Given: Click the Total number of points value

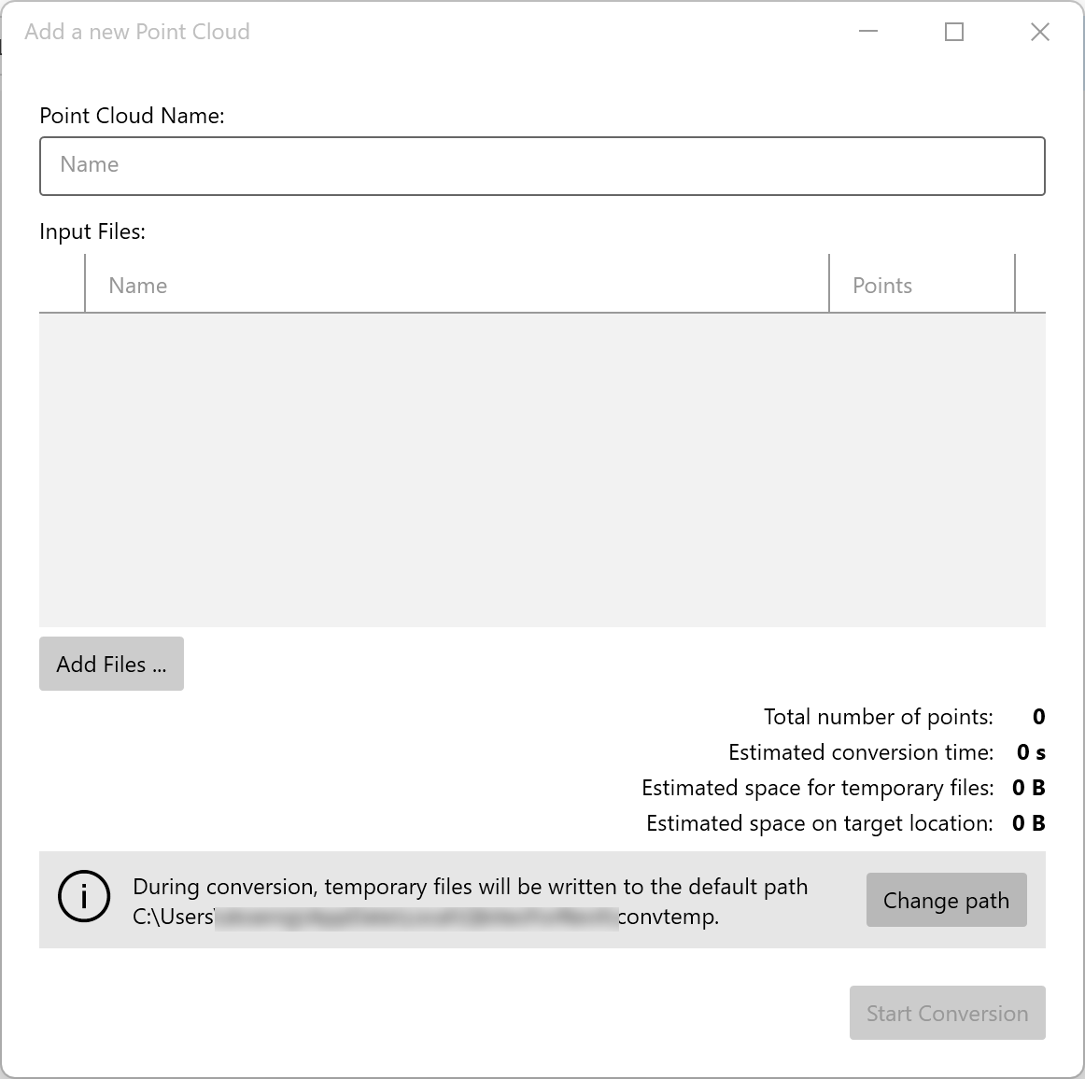Looking at the screenshot, I should (x=1038, y=717).
